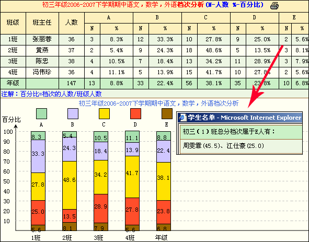Select the red D legend swatch
Screen dimensions: 309x242
(x=135, y=114)
